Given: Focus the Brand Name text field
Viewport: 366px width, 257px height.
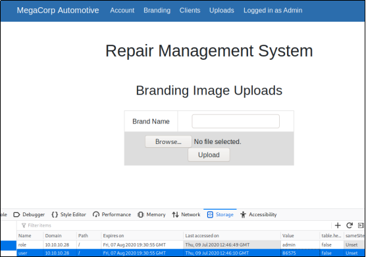Looking at the screenshot, I should click(236, 121).
